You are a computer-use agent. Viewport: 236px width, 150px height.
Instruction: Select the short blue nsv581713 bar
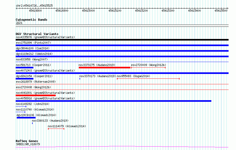tap(25, 68)
